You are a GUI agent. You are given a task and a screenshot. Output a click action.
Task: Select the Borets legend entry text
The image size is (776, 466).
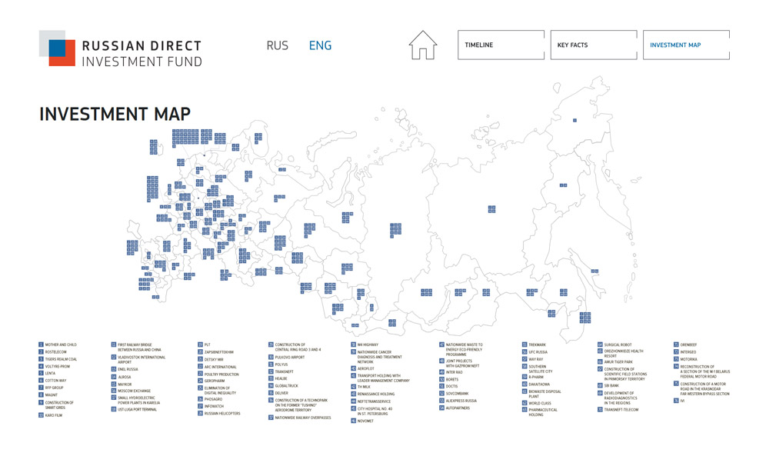point(452,379)
